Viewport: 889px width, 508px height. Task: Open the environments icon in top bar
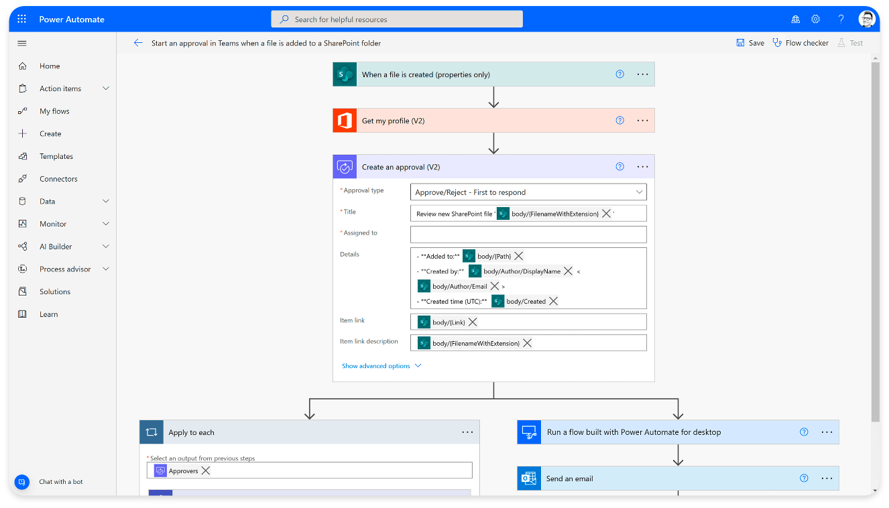pos(796,19)
